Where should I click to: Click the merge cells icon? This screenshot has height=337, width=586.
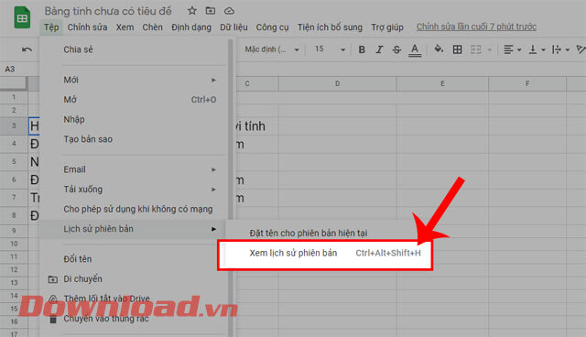[475, 49]
